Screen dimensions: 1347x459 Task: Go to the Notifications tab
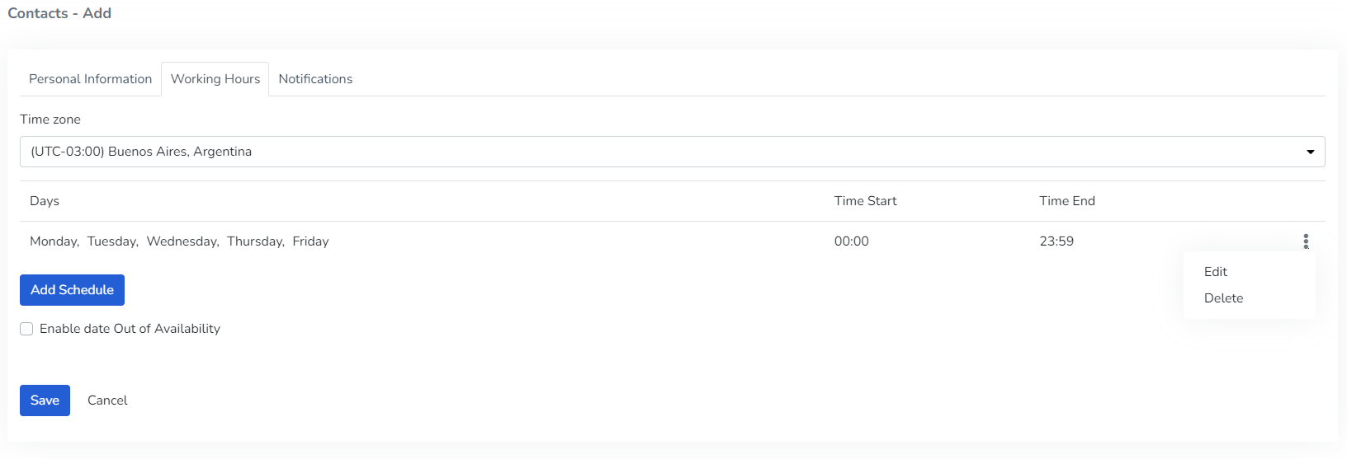pos(315,79)
